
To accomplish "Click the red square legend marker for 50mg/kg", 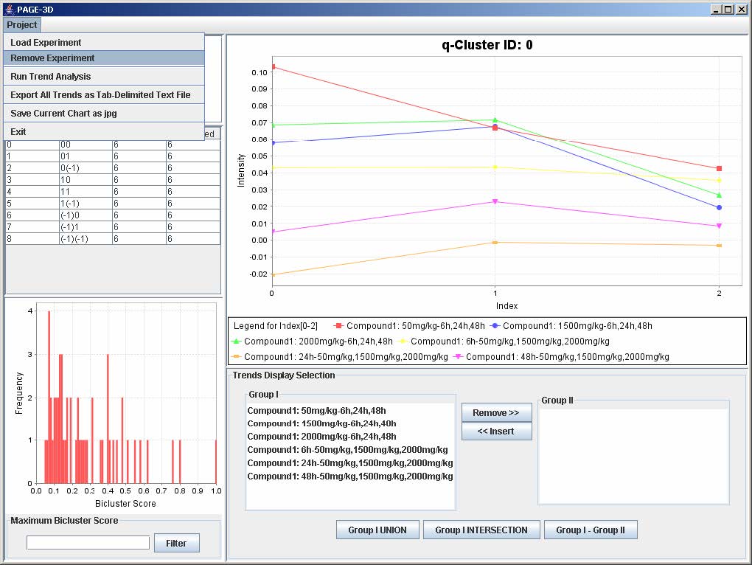I will (339, 325).
